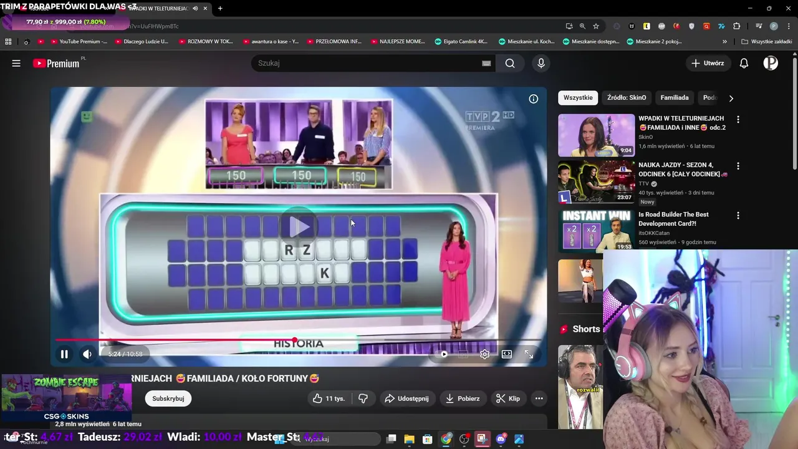This screenshot has width=798, height=449.
Task: Open OBS Studio from the taskbar
Action: pos(464,439)
